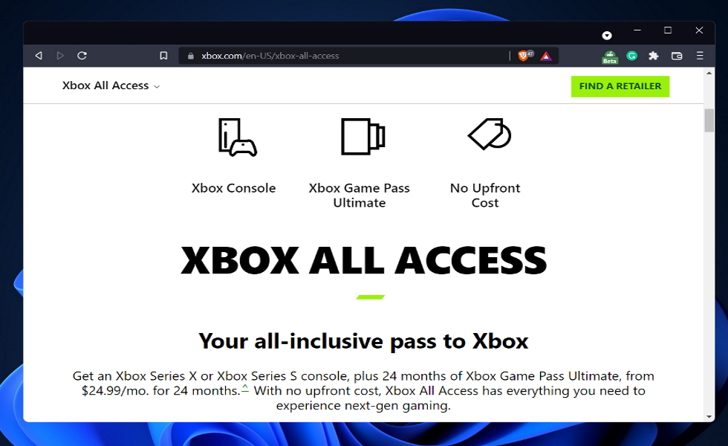Maximize the browser window

[668, 30]
